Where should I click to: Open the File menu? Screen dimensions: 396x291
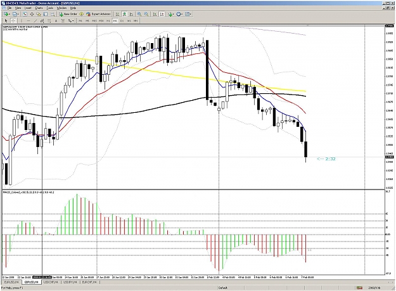(10, 8)
